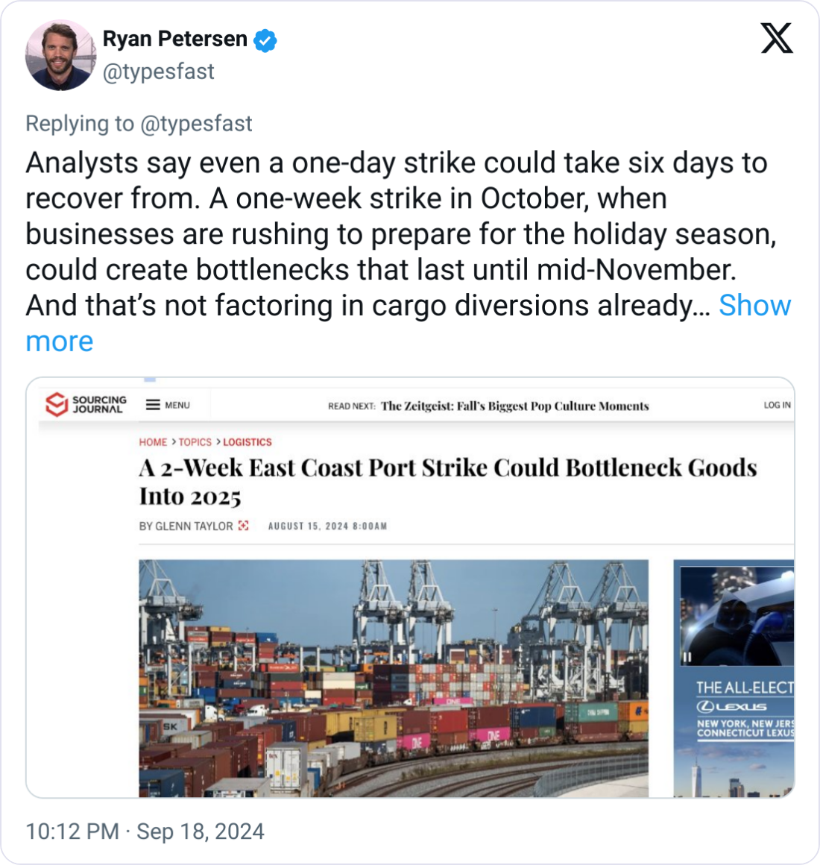Open Ryan Petersen's profile avatar
The width and height of the screenshot is (820, 865).
click(x=60, y=55)
